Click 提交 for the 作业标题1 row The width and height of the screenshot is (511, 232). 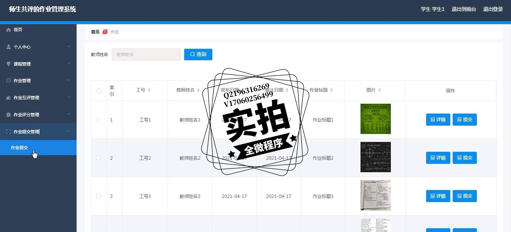[465, 120]
